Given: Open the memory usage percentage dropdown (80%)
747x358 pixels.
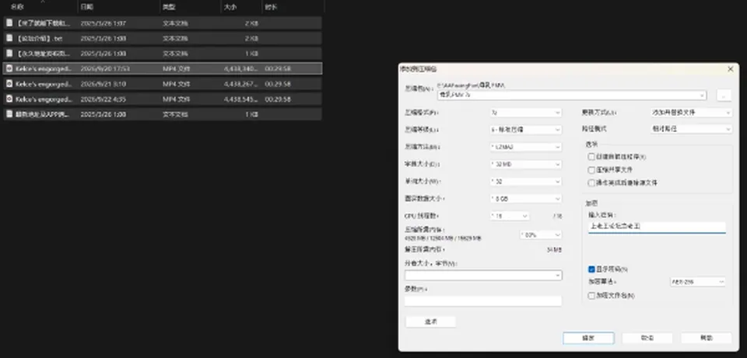Looking at the screenshot, I should click(x=541, y=235).
